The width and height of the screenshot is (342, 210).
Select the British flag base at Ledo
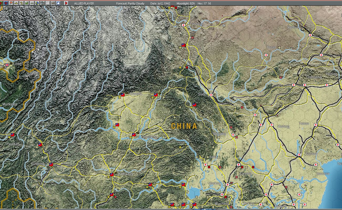coord(7,65)
